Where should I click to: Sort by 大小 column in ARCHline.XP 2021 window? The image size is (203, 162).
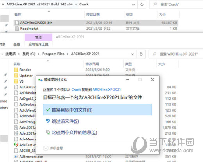tap(161, 64)
